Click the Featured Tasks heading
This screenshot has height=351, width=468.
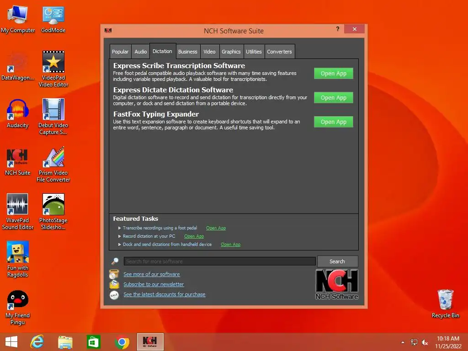[x=135, y=219]
